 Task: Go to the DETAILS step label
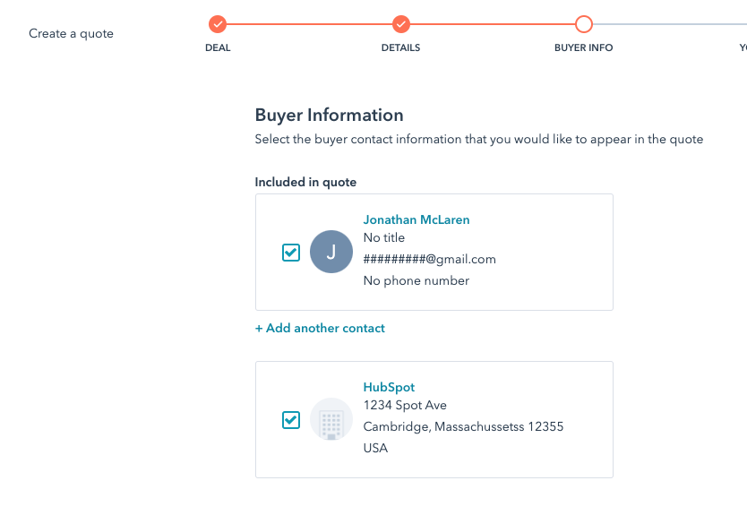click(x=400, y=47)
